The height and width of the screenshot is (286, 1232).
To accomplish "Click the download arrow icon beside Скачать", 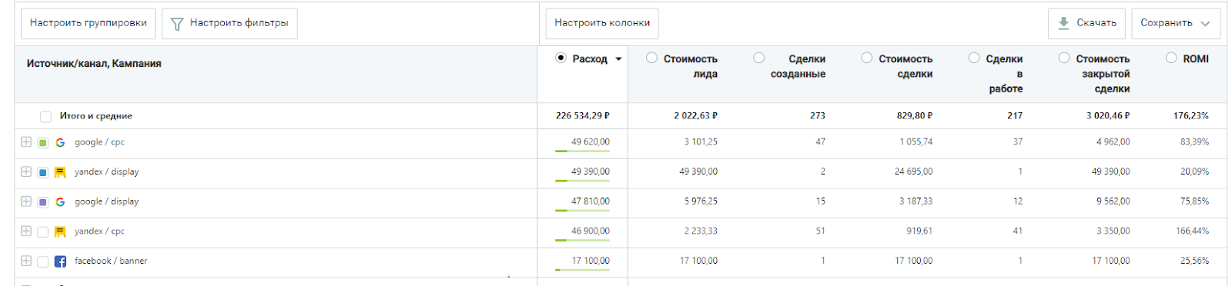I will point(1063,23).
